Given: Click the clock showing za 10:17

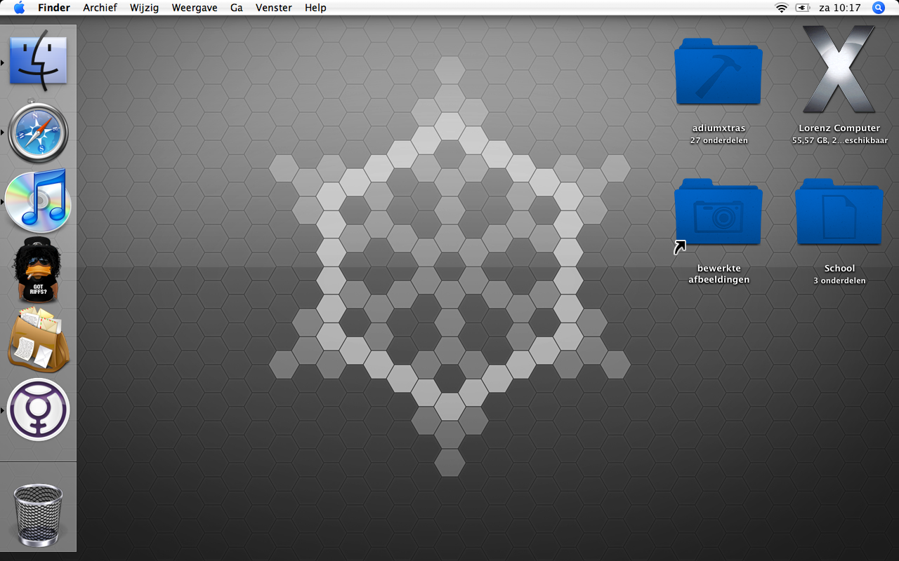Looking at the screenshot, I should click(839, 8).
